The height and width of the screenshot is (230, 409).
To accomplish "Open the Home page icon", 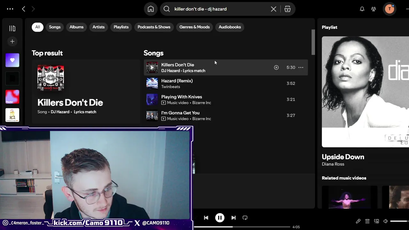I will point(151,9).
